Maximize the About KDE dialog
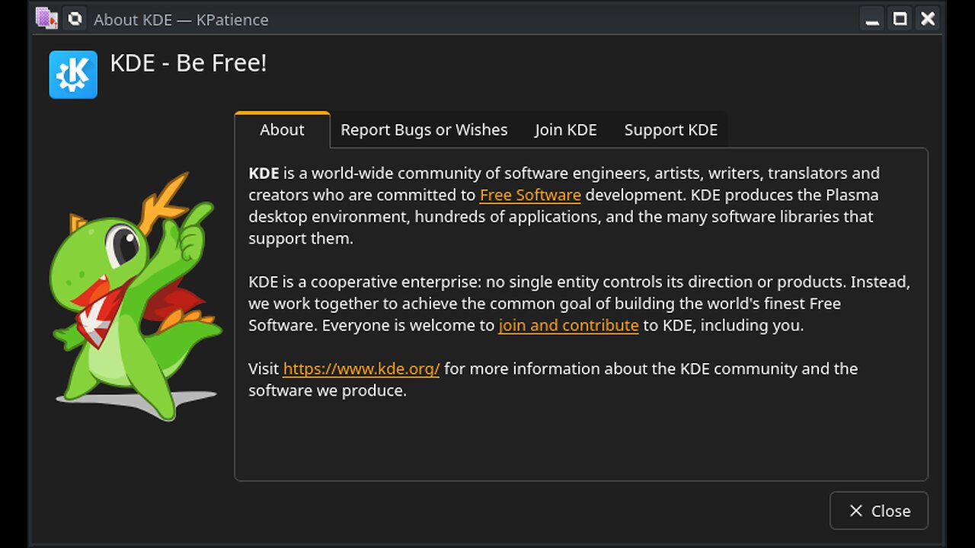Screen dimensions: 975x548 click(x=900, y=19)
